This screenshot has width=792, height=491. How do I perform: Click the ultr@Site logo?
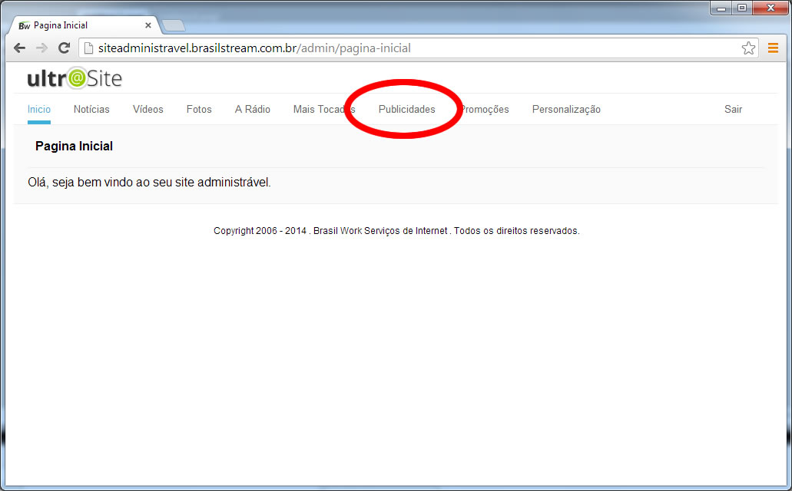[75, 77]
